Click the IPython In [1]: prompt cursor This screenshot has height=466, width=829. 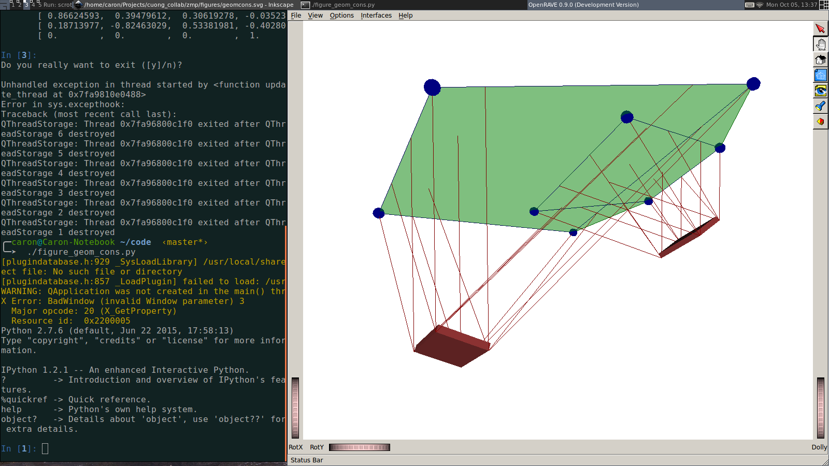click(x=45, y=449)
